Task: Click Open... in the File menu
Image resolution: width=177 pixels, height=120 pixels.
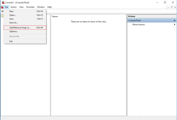Action: [x=13, y=15]
